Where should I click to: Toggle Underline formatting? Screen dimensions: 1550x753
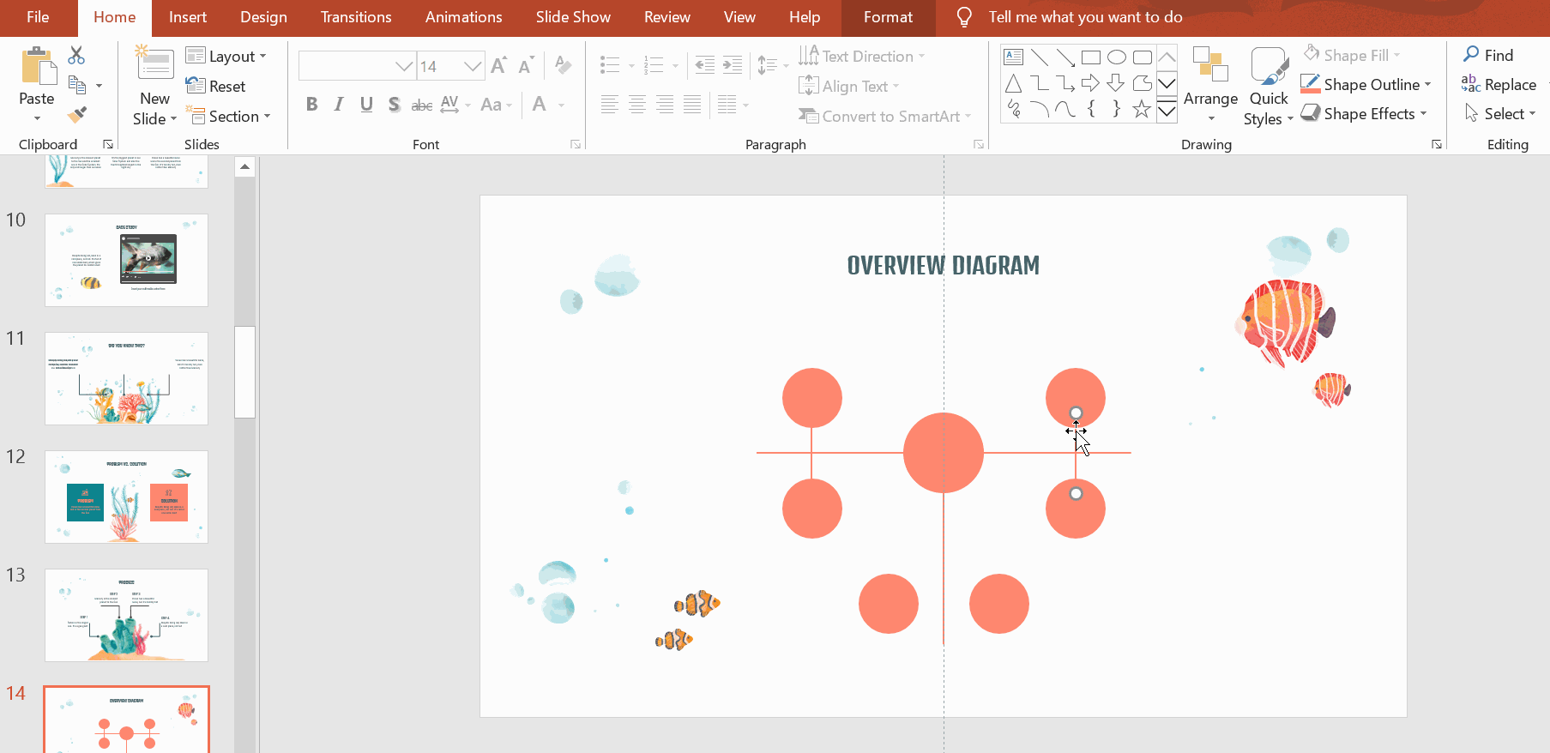366,105
